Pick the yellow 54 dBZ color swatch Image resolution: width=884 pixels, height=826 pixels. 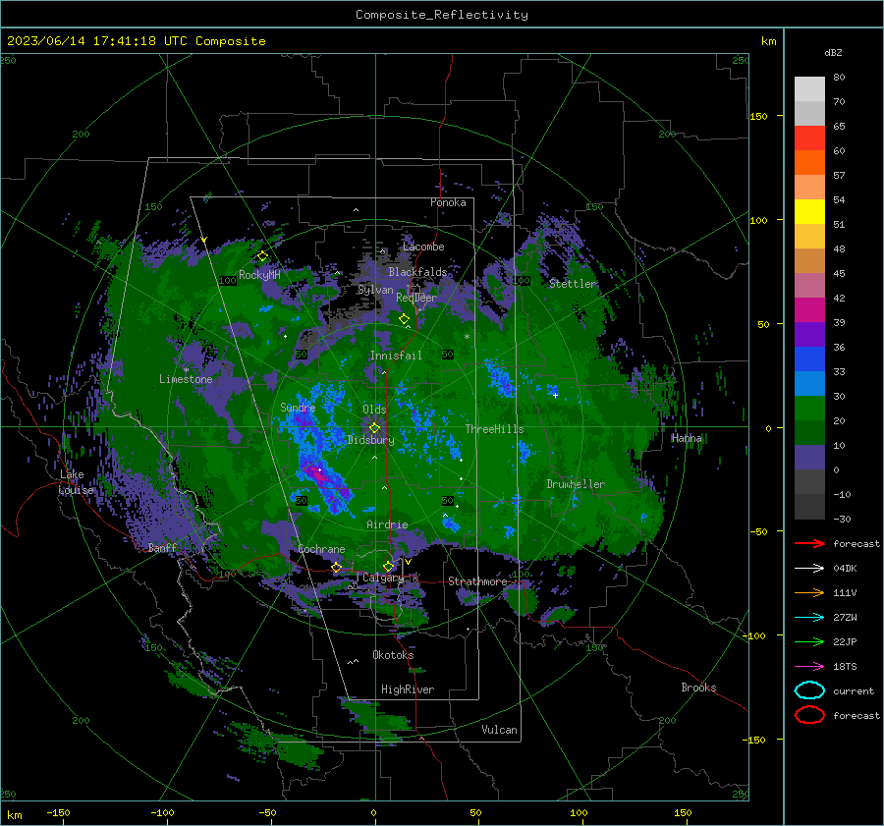809,212
